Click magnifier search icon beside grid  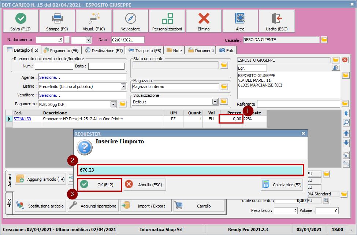tap(346, 122)
